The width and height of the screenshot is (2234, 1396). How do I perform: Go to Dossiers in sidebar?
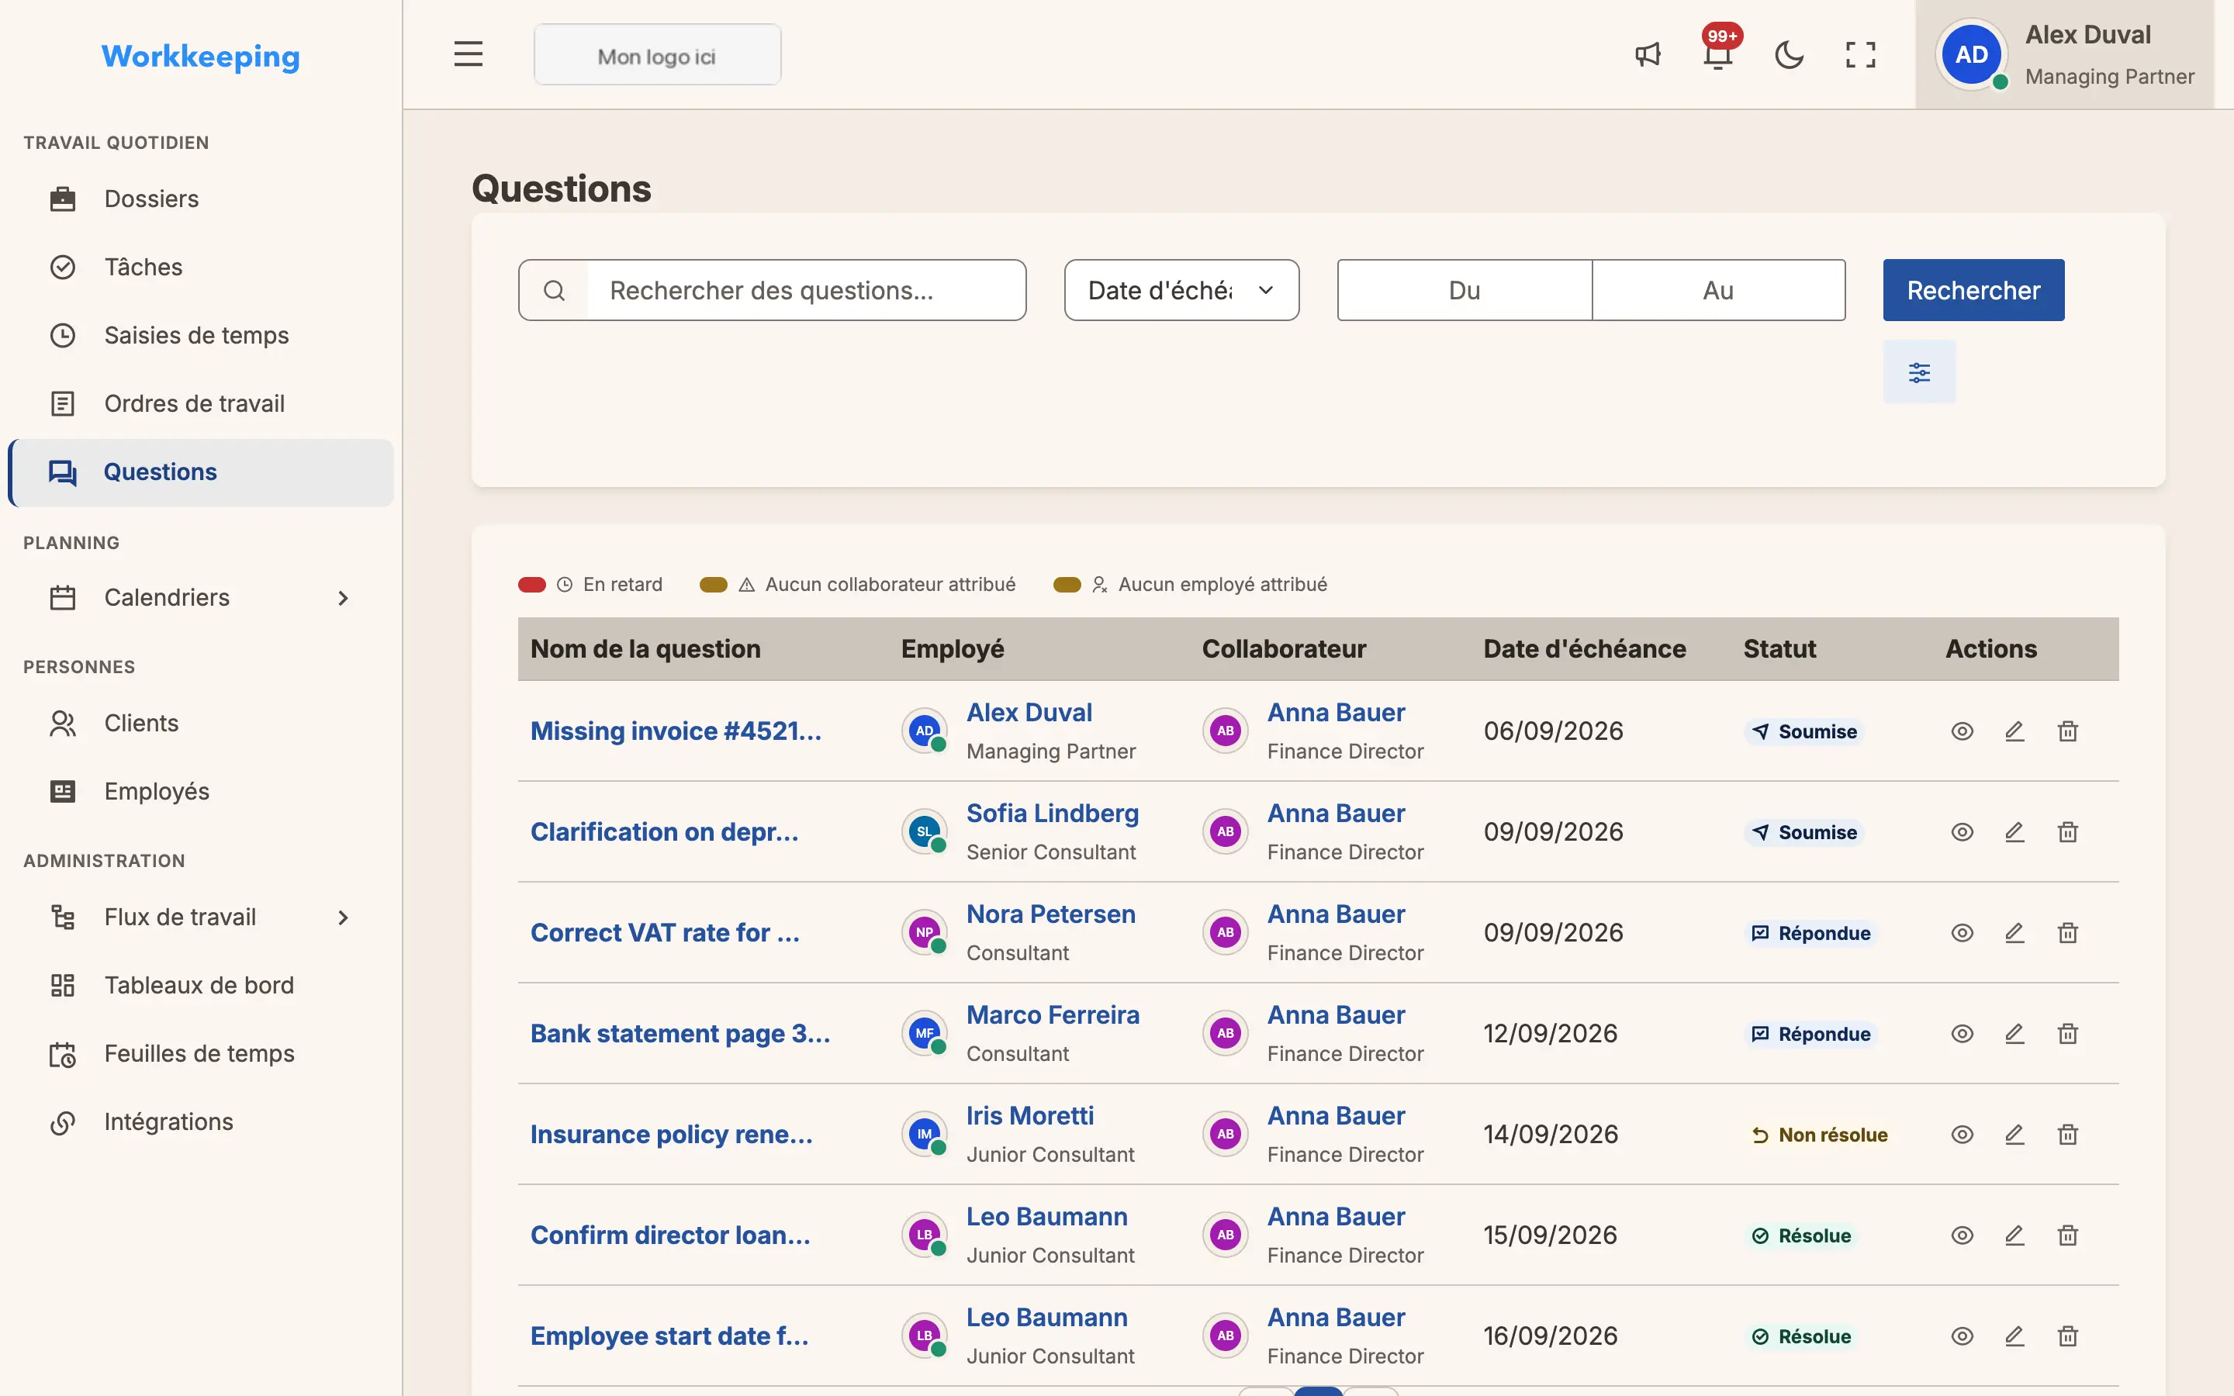coord(201,199)
